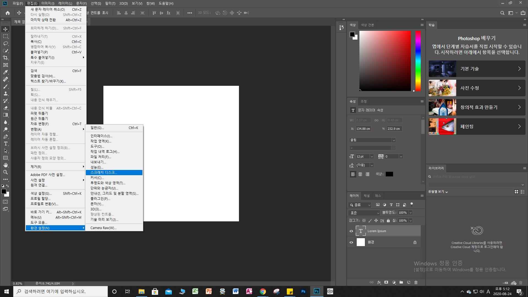Select the Crop tool

(x=5, y=58)
